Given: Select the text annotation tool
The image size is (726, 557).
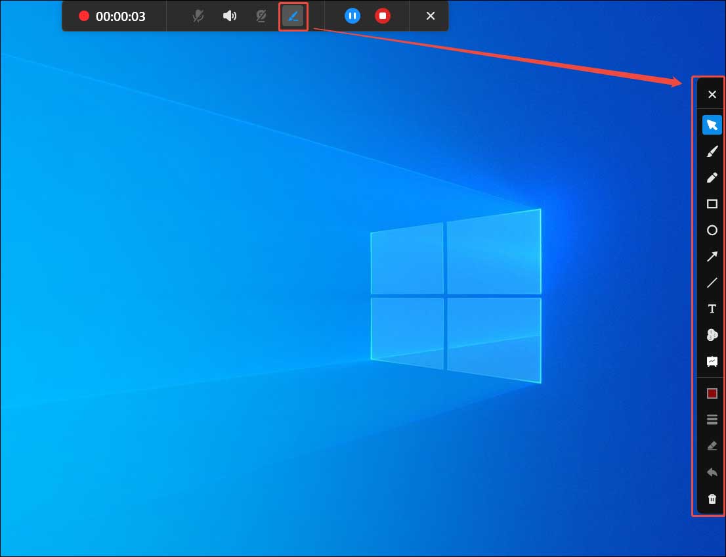Looking at the screenshot, I should coord(712,309).
